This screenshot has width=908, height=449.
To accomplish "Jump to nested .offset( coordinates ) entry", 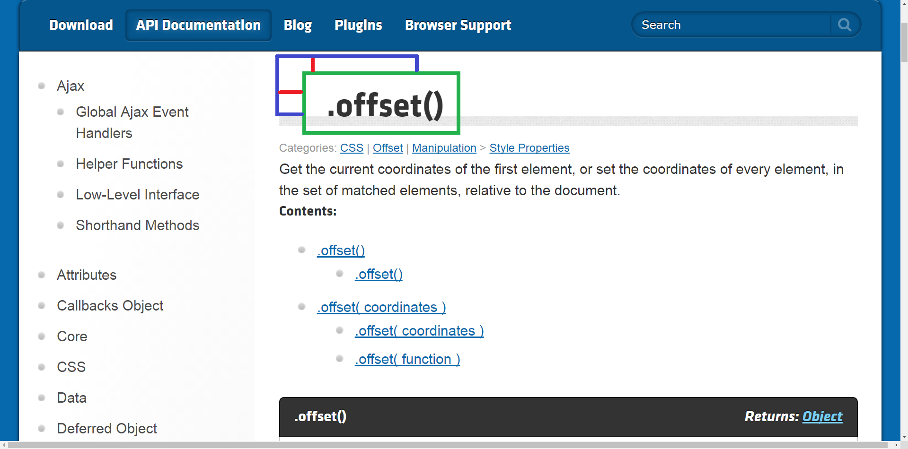I will [x=419, y=331].
